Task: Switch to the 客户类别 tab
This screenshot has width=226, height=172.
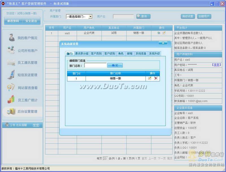Action: point(96,54)
